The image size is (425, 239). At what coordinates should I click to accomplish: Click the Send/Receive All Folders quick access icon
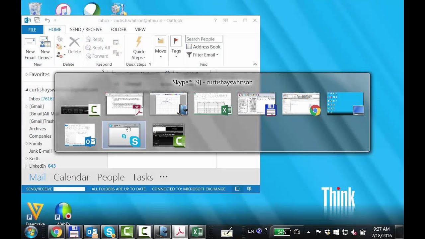37,21
